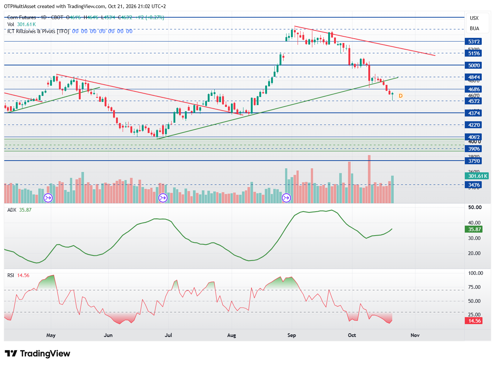The width and height of the screenshot is (495, 366).
Task: Select the 468'6 price level label
Action: [474, 89]
